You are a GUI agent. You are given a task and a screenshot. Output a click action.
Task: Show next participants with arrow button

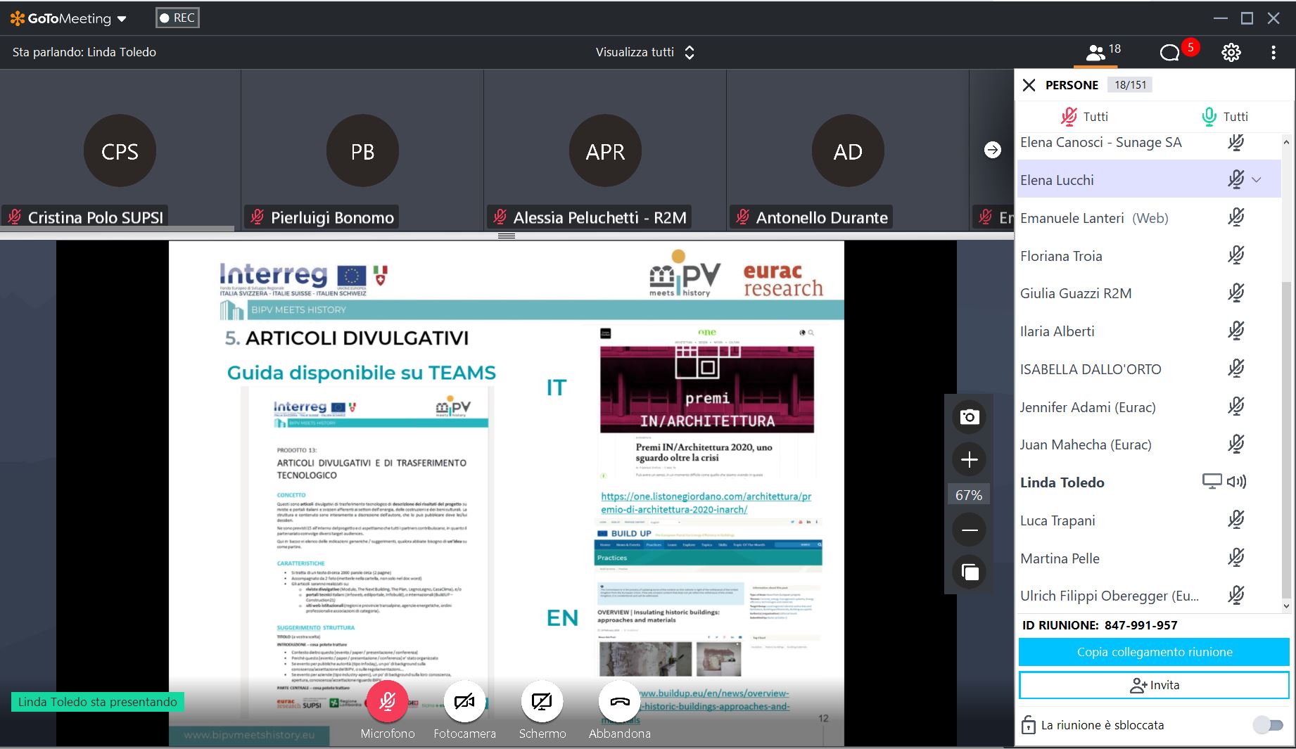(x=992, y=150)
